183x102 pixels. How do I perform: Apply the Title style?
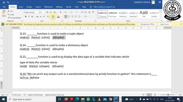click(144, 14)
